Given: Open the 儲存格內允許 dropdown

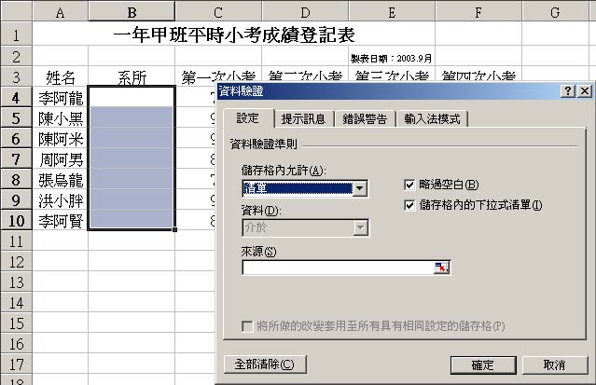Looking at the screenshot, I should [358, 188].
